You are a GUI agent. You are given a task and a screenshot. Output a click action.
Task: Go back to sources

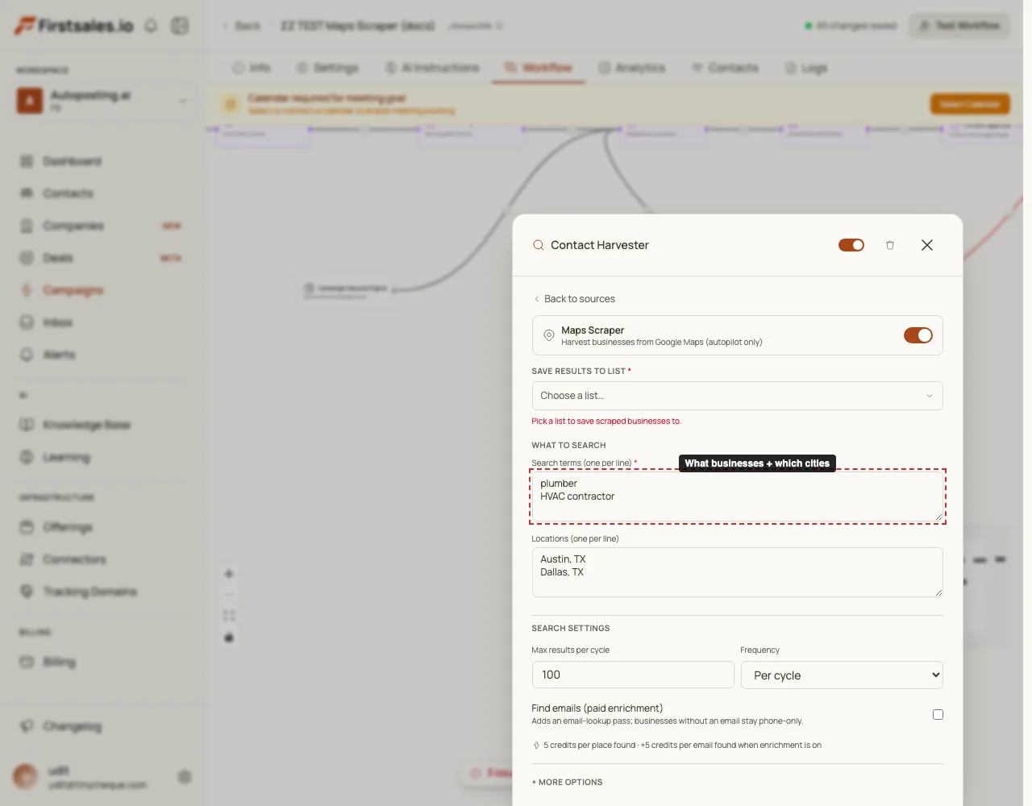pos(574,299)
